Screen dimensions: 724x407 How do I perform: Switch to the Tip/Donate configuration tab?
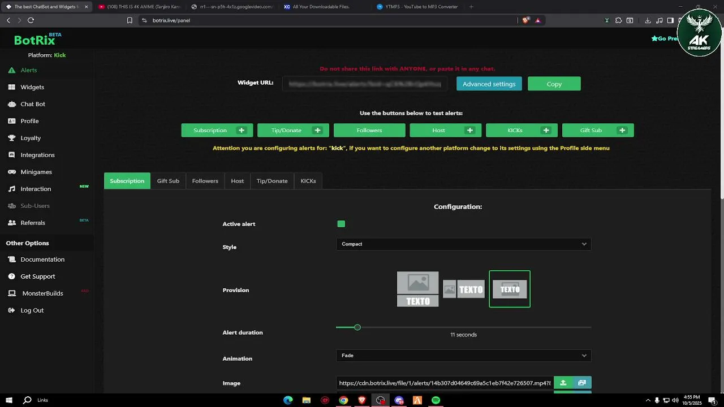tap(272, 181)
